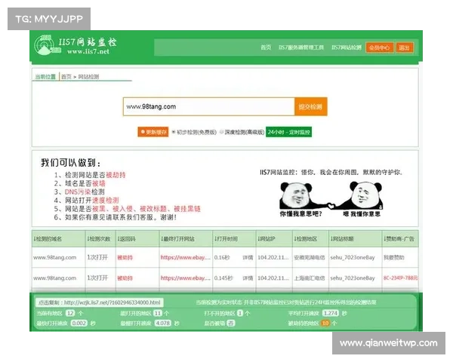Click the 上海南汇电信 region cell
The width and height of the screenshot is (453, 362).
[310, 278]
